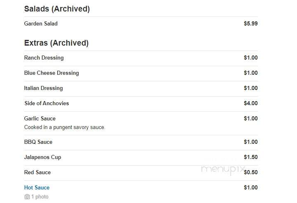Image resolution: width=297 pixels, height=203 pixels.
Task: Click the $1.50 Jalapenos Cup price
Action: pos(251,157)
